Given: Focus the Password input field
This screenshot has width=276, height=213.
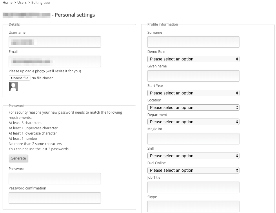Looking at the screenshot, I should 55,178.
